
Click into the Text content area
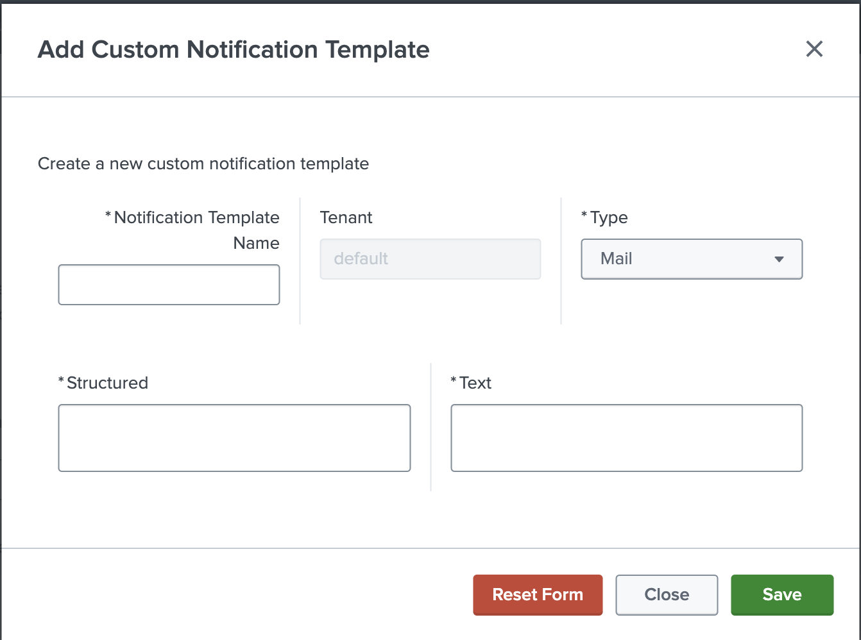point(626,437)
